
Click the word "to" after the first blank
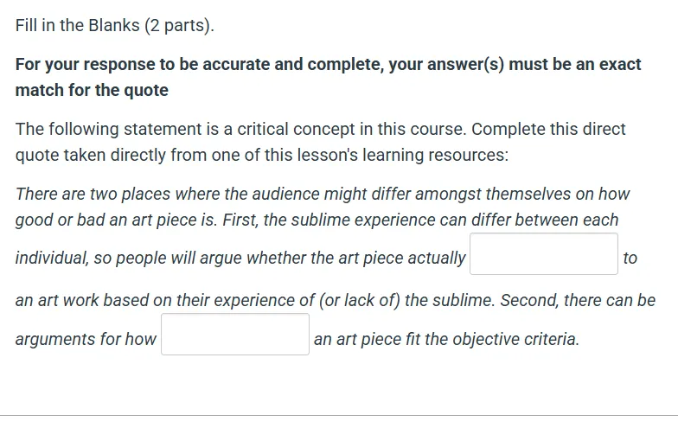click(630, 258)
